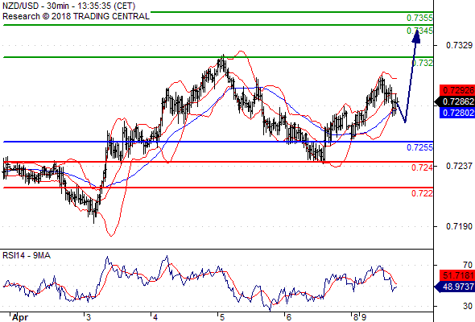Screen dimensions: 475x322
Task: Click the black 0.72862 current price tag
Action: (x=455, y=101)
